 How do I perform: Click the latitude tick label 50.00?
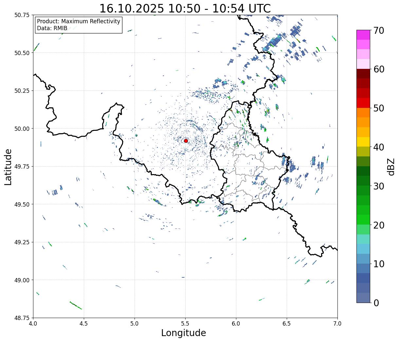click(x=22, y=129)
